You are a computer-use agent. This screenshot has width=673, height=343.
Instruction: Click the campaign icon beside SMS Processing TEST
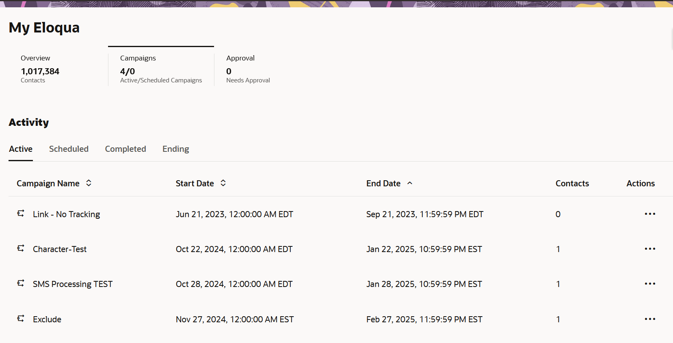point(21,283)
